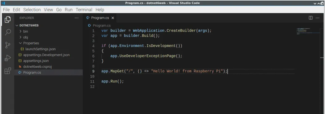
Task: Open editor More Actions ellipsis
Action: (x=317, y=18)
